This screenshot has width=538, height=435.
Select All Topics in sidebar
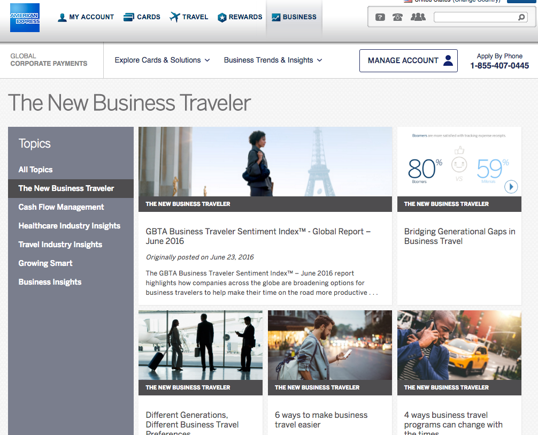36,170
